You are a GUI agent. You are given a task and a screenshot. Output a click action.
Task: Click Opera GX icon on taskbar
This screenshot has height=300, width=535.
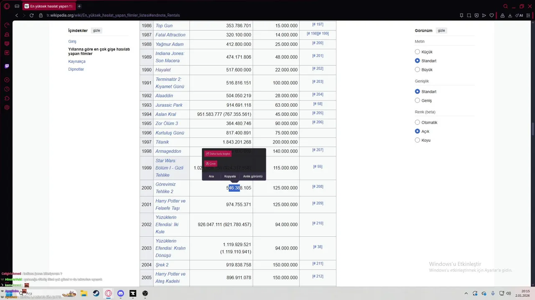(108, 293)
